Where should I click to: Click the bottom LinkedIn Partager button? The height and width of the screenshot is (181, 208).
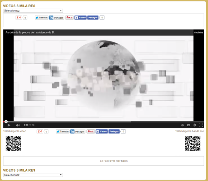click(x=78, y=131)
